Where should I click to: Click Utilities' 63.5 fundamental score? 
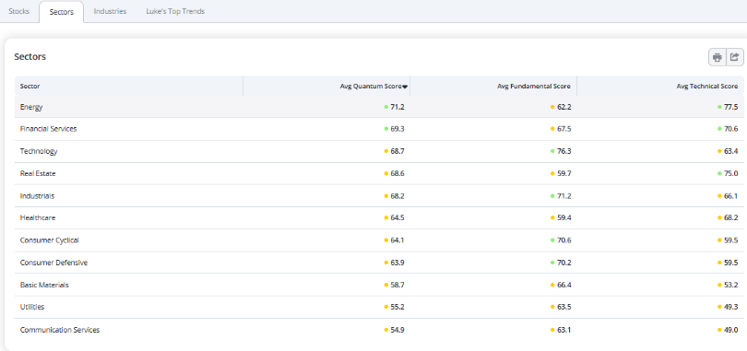coord(564,308)
